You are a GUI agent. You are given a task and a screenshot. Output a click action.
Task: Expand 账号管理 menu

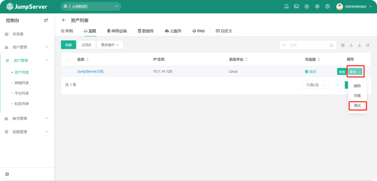pyautogui.click(x=27, y=118)
